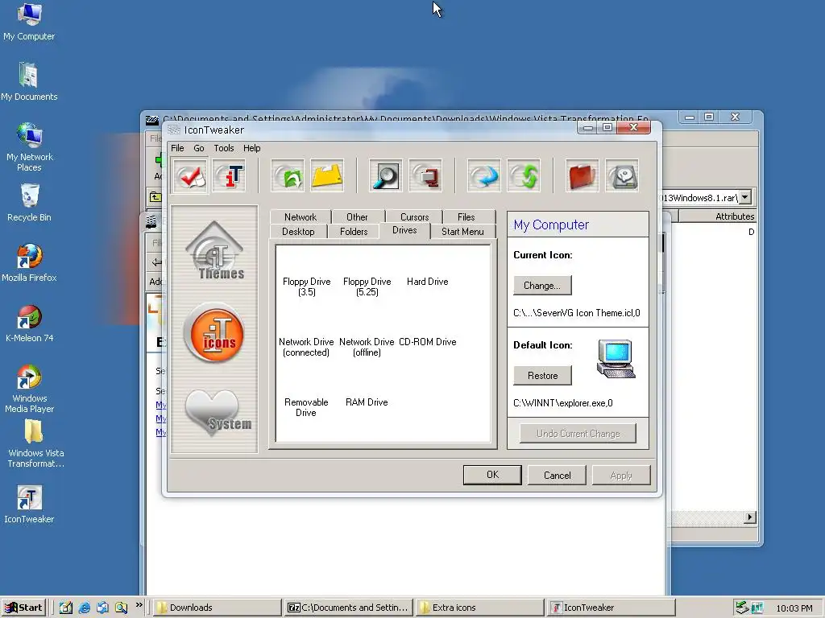Screen dimensions: 825x618
Task: Click the green arrow folder toolbar icon
Action: [288, 176]
